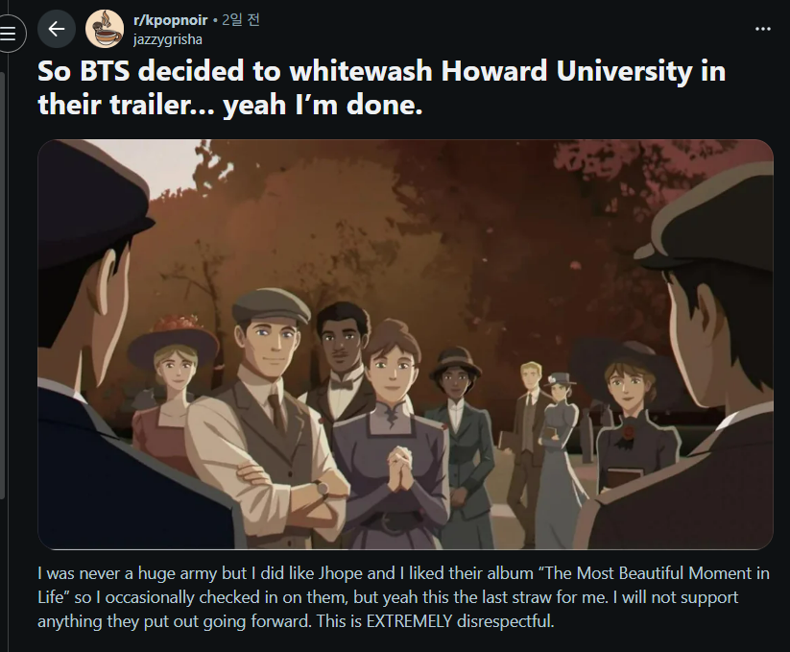Image resolution: width=790 pixels, height=652 pixels.
Task: Click the post timestamp '2일 전'
Action: coord(241,20)
